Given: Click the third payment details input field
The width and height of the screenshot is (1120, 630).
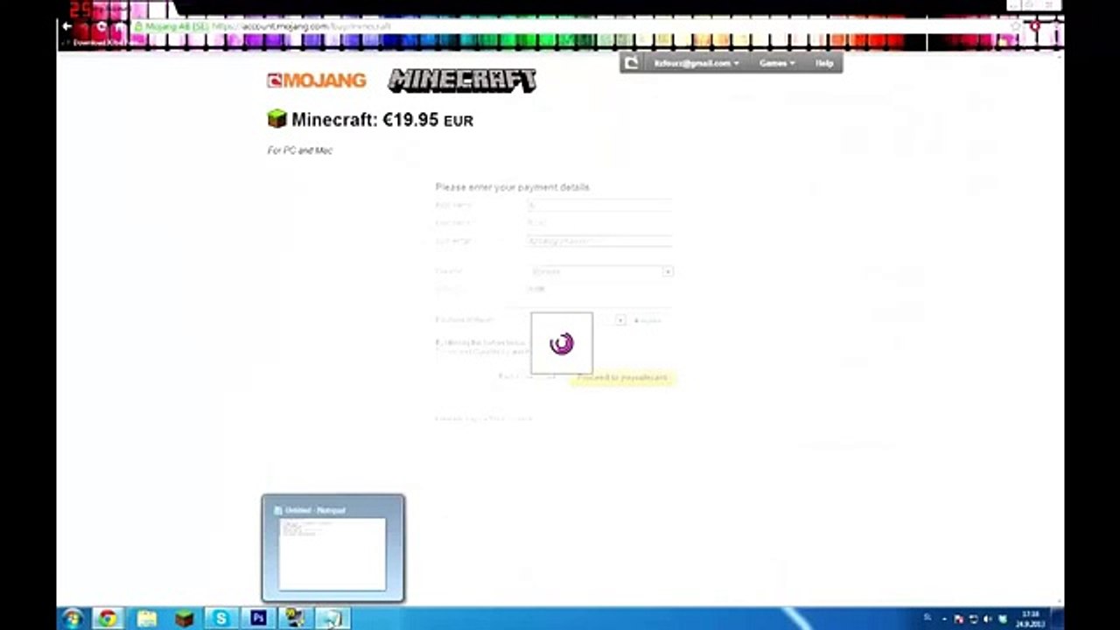Looking at the screenshot, I should coord(599,241).
